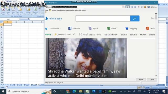
Task: Expand the Name Box dropdown arrow
Action: 18,19
